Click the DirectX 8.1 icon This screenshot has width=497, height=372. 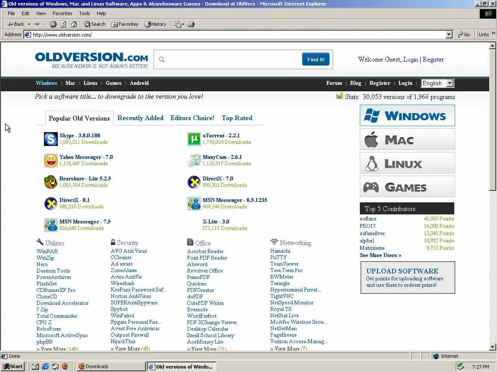51,204
